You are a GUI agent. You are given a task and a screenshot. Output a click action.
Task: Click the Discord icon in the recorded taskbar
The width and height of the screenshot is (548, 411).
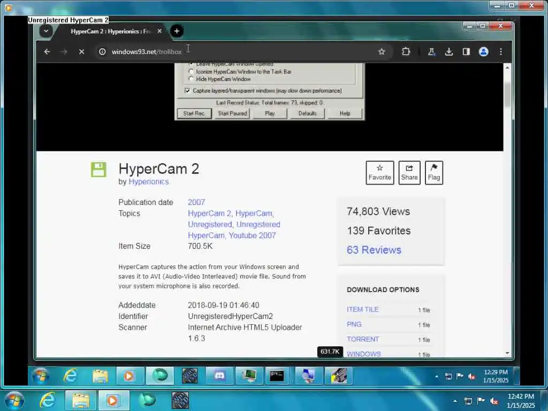(219, 376)
